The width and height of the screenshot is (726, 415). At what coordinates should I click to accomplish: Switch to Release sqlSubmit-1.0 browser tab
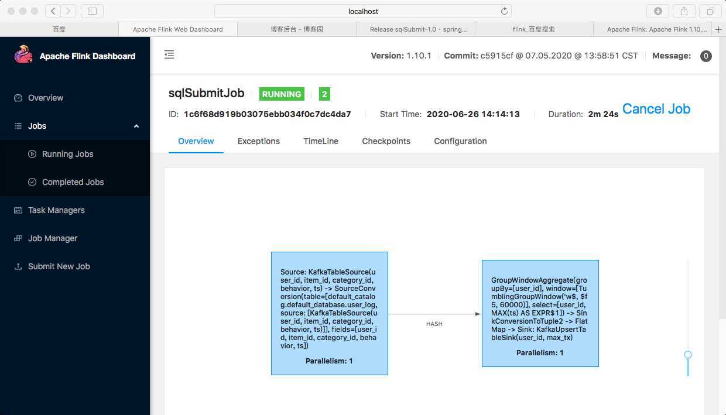point(416,29)
